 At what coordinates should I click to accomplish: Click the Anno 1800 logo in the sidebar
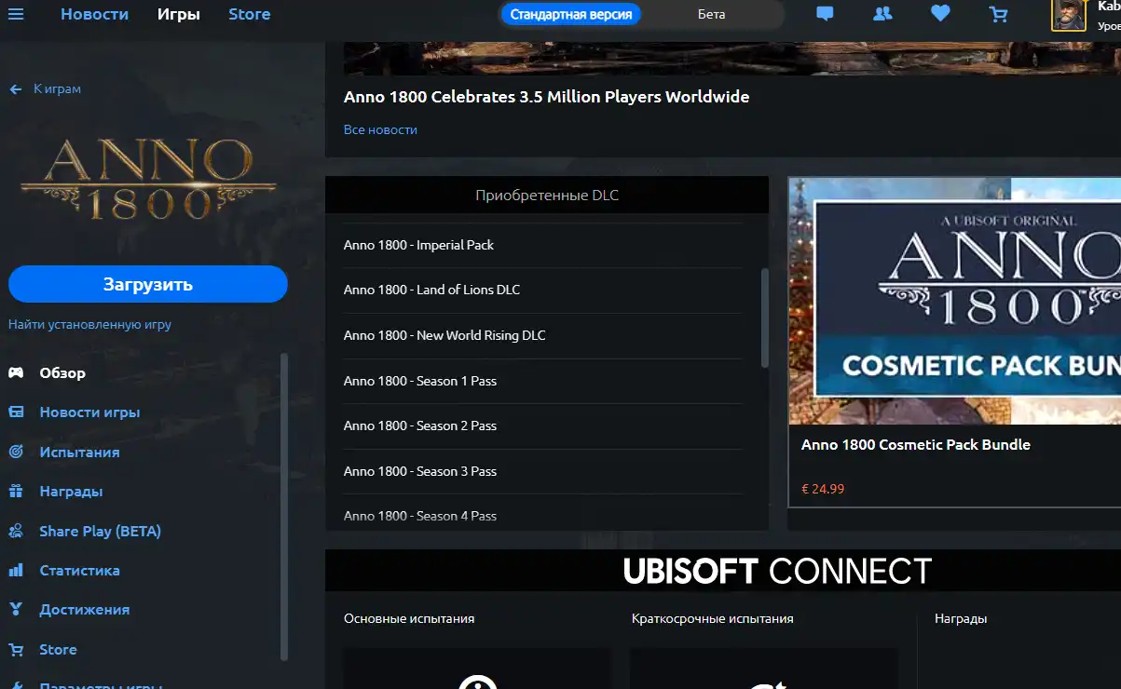[148, 178]
